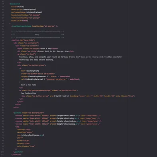Click "technology and easy online booking." line

coord(36,60)
